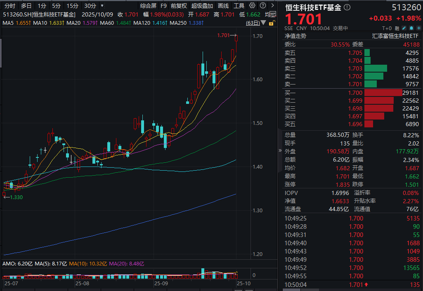The height and width of the screenshot is (291, 423).
Task: Click the 融 margin trading badge
Action: (397, 28)
